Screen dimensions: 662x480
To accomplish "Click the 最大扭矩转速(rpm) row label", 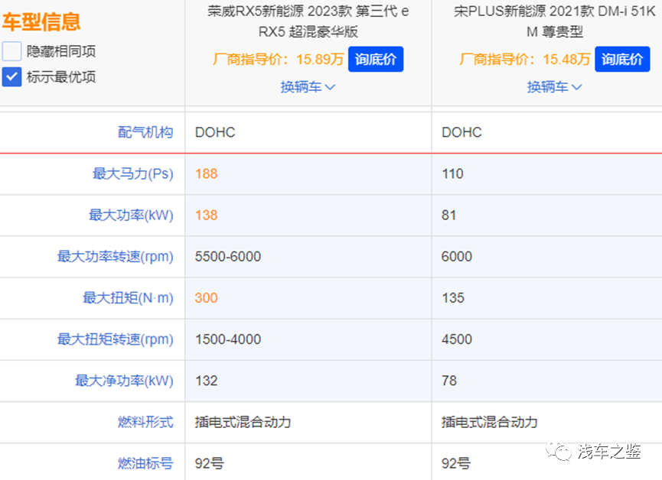I will click(x=116, y=339).
